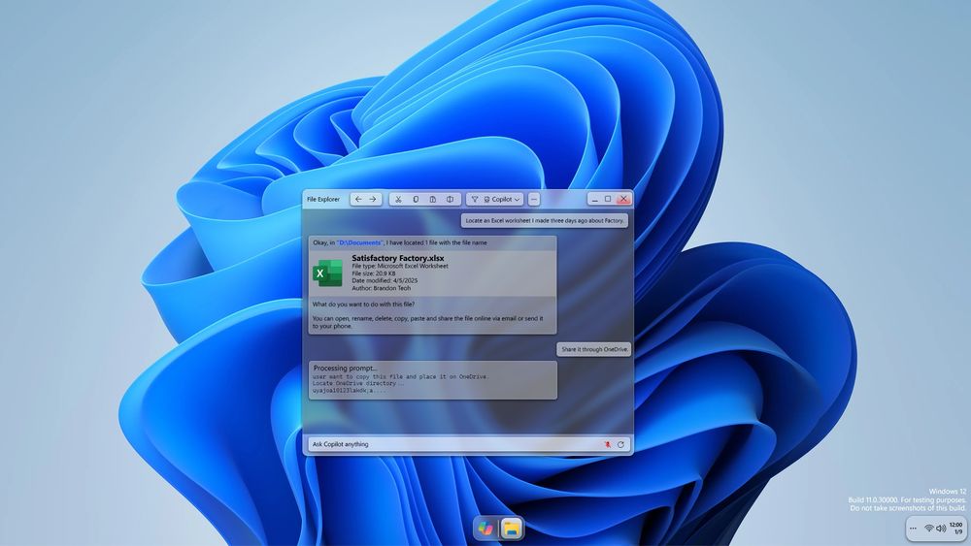Open the Wi-Fi network tray icon

tap(929, 529)
